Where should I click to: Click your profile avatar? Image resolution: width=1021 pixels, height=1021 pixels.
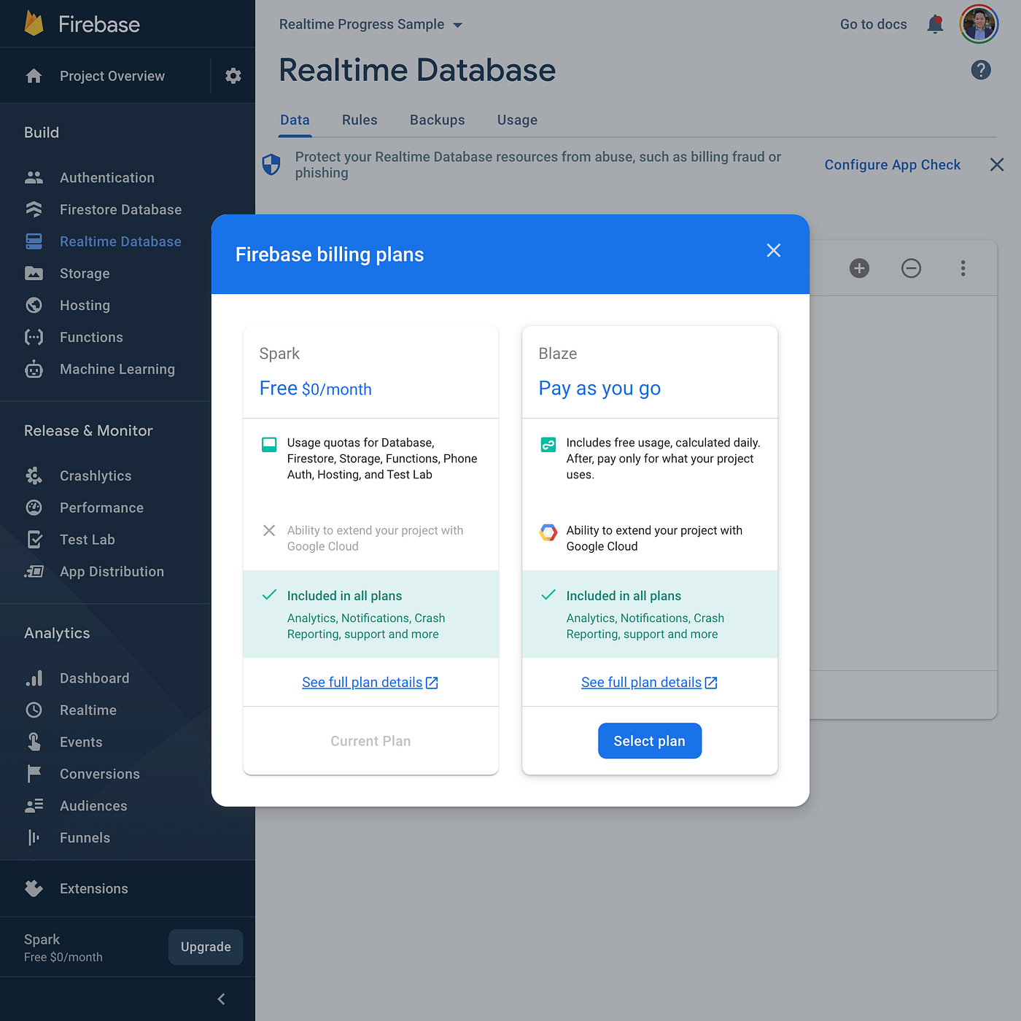(979, 24)
